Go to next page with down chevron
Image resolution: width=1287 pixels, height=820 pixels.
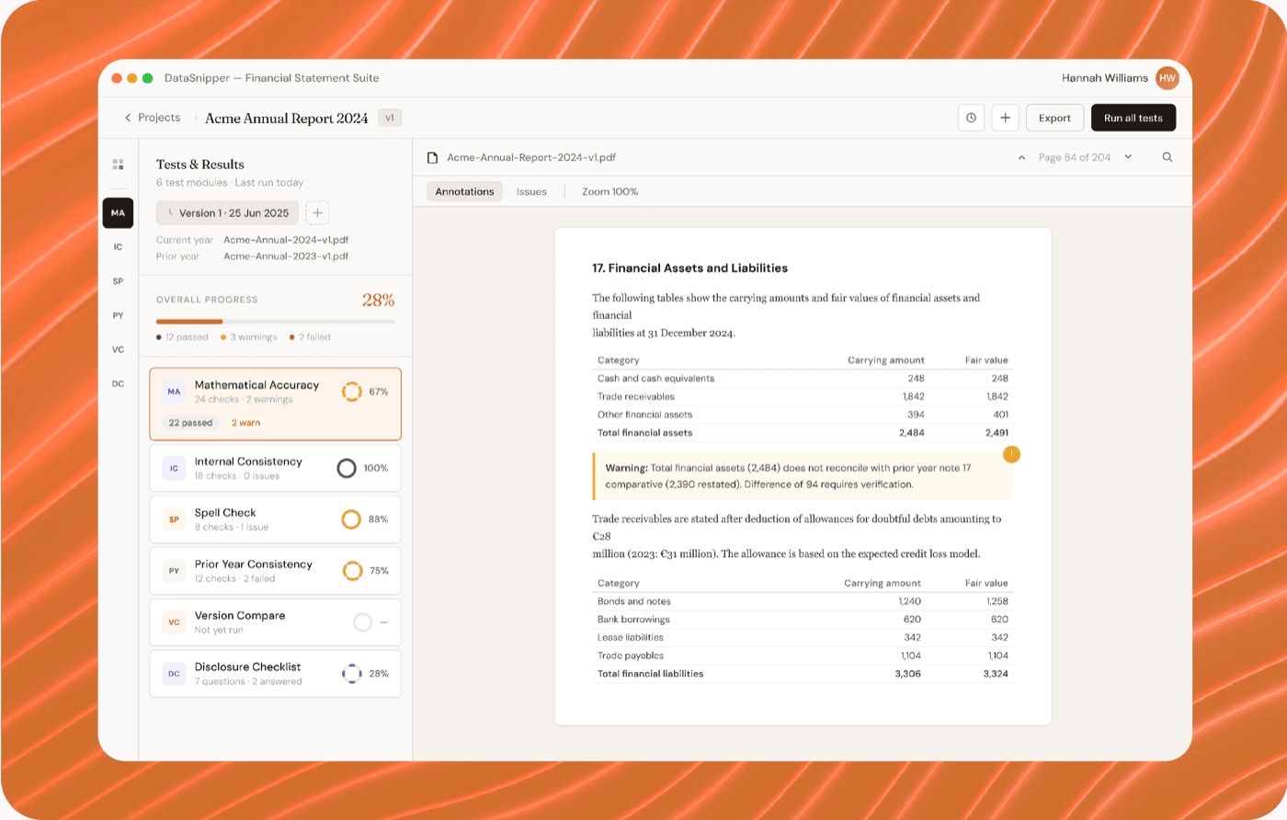(1128, 157)
